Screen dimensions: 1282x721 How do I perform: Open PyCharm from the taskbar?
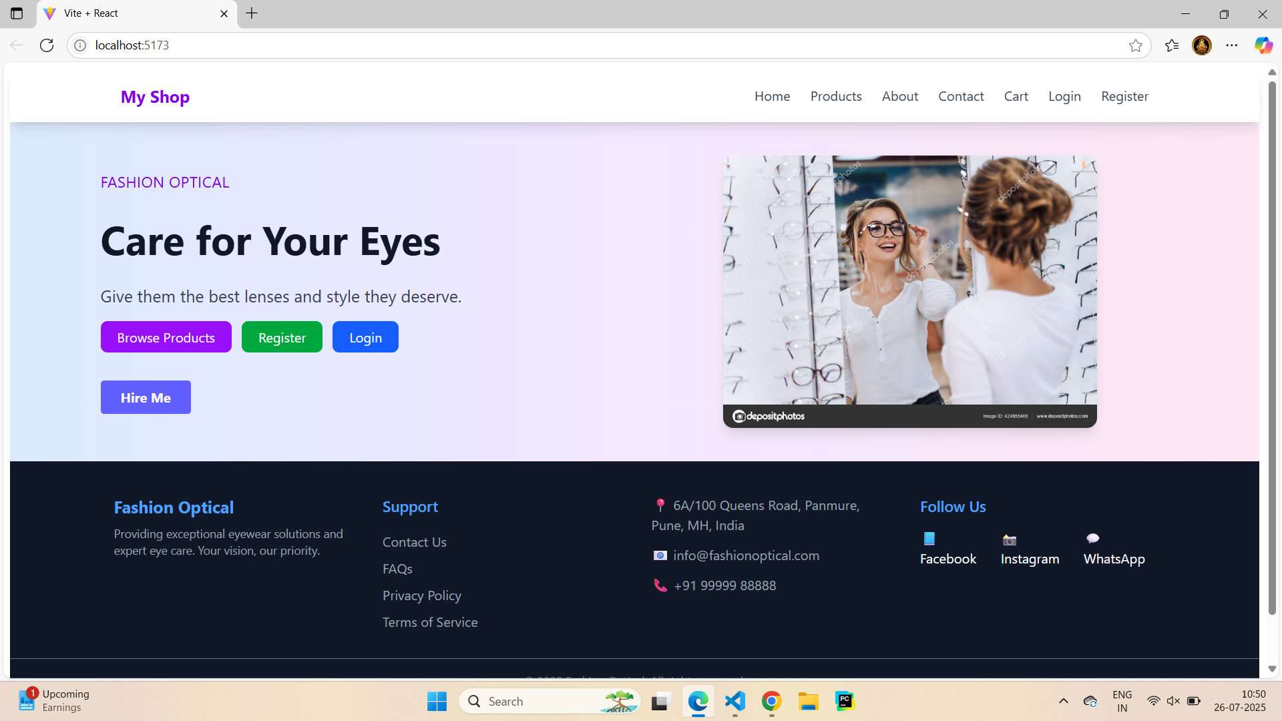[x=845, y=701]
